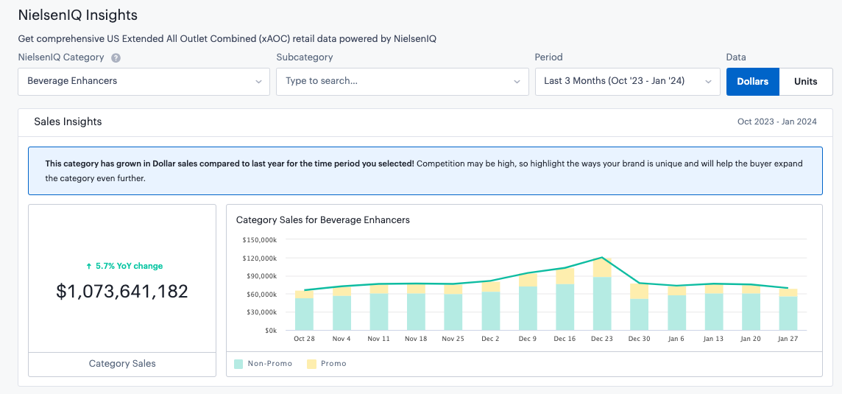842x394 pixels.
Task: Click the Dec 9 sales bar
Action: pyautogui.click(x=528, y=301)
